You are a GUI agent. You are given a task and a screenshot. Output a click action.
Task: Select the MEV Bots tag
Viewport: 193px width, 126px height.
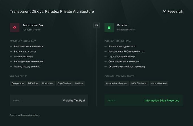click(x=33, y=83)
